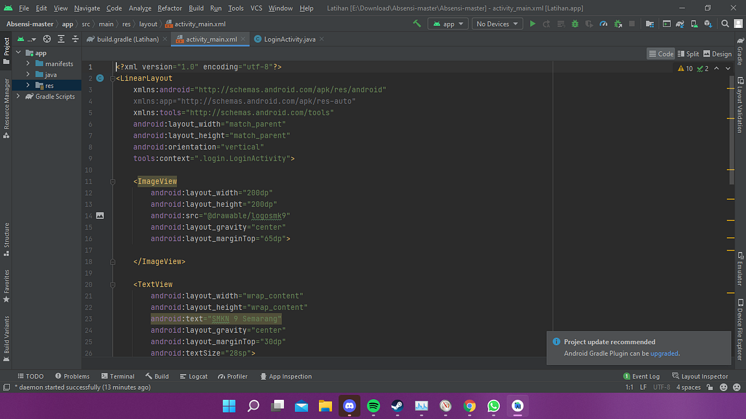Launch Spotify from the Windows taskbar

[373, 407]
